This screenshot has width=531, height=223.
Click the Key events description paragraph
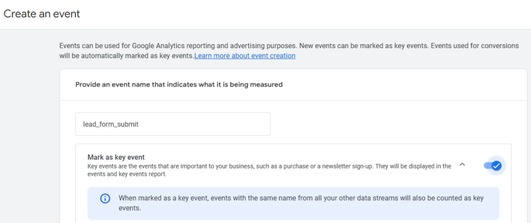[269, 171]
